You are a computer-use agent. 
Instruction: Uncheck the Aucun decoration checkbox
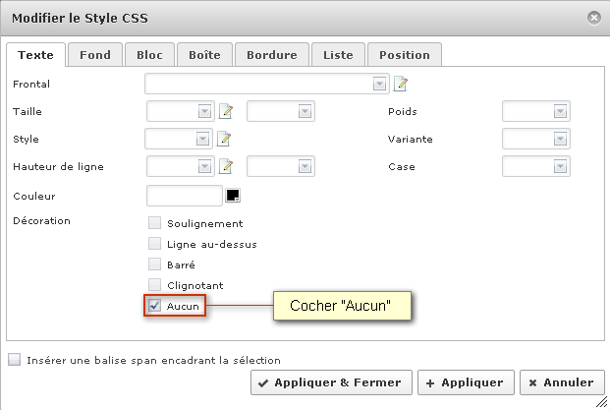154,306
